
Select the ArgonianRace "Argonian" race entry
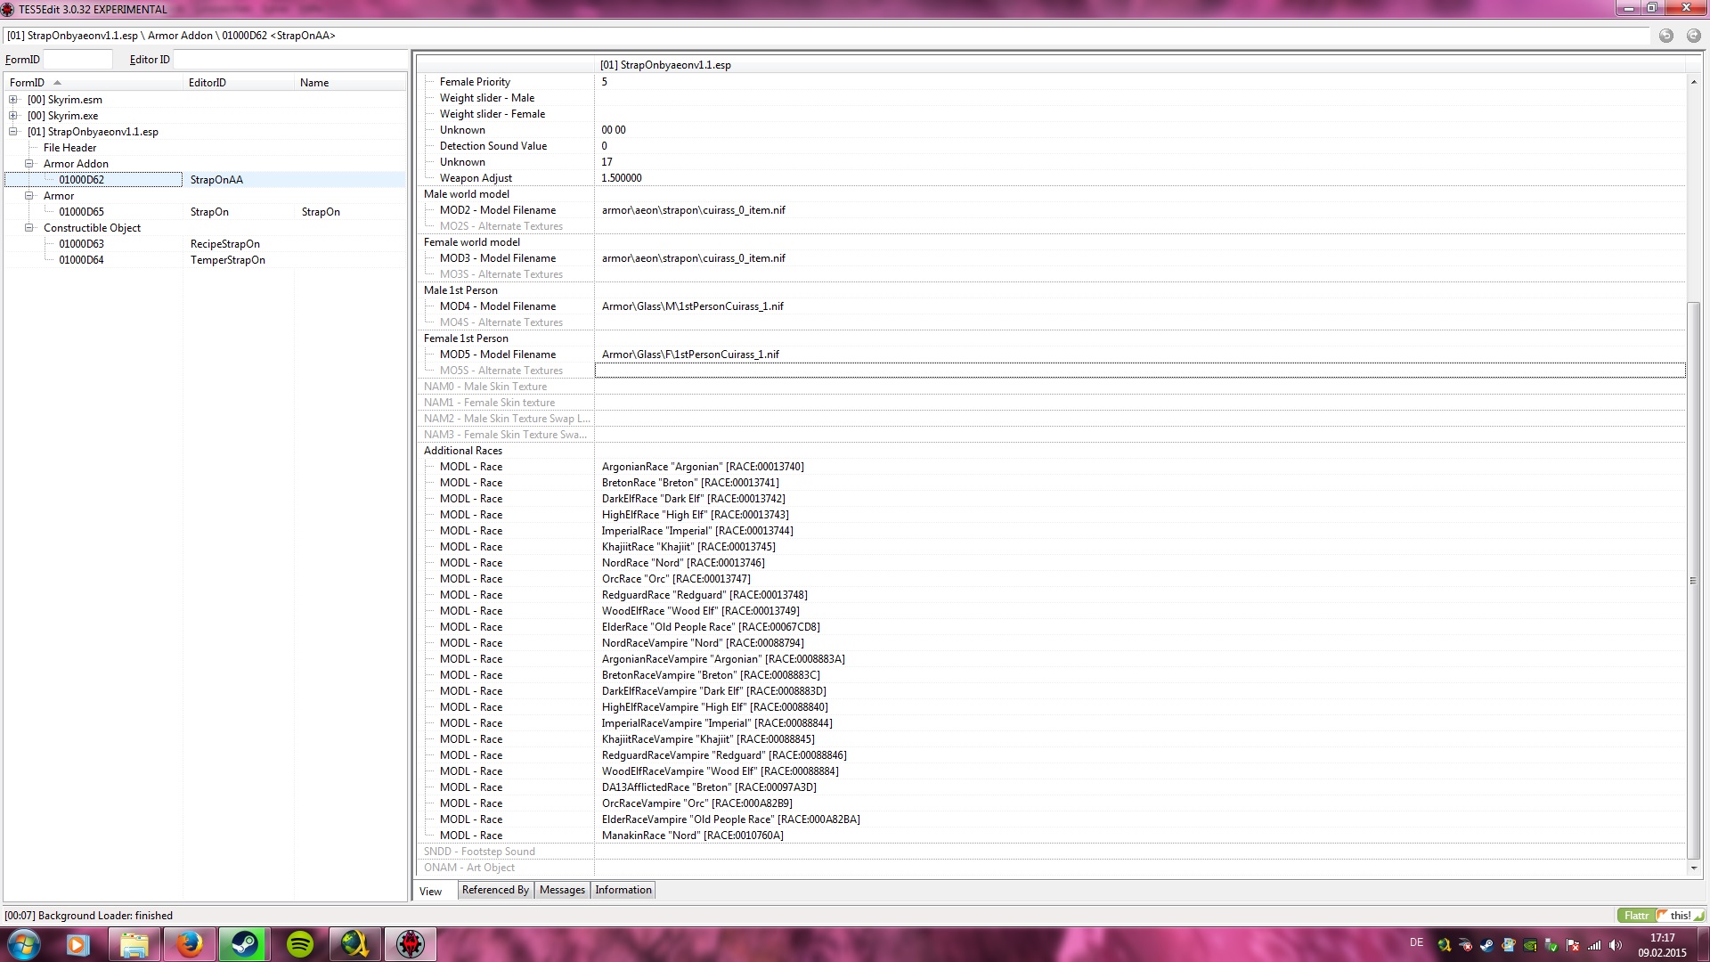[x=703, y=467]
